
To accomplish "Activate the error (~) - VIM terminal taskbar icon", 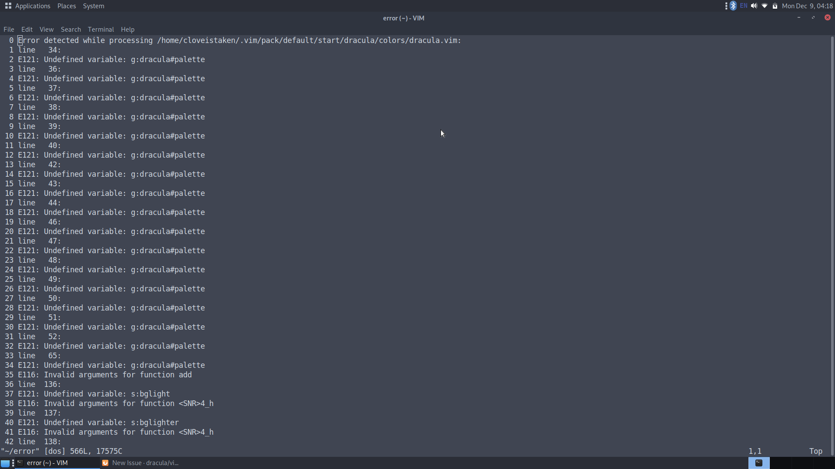I will [48, 463].
